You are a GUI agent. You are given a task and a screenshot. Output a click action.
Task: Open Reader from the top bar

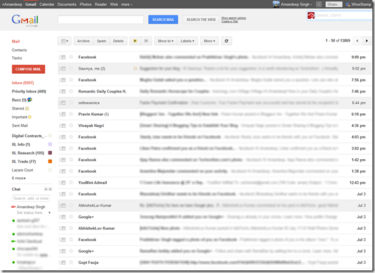[100, 5]
